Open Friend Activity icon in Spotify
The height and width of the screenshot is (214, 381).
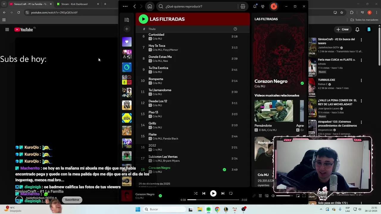pos(263,6)
